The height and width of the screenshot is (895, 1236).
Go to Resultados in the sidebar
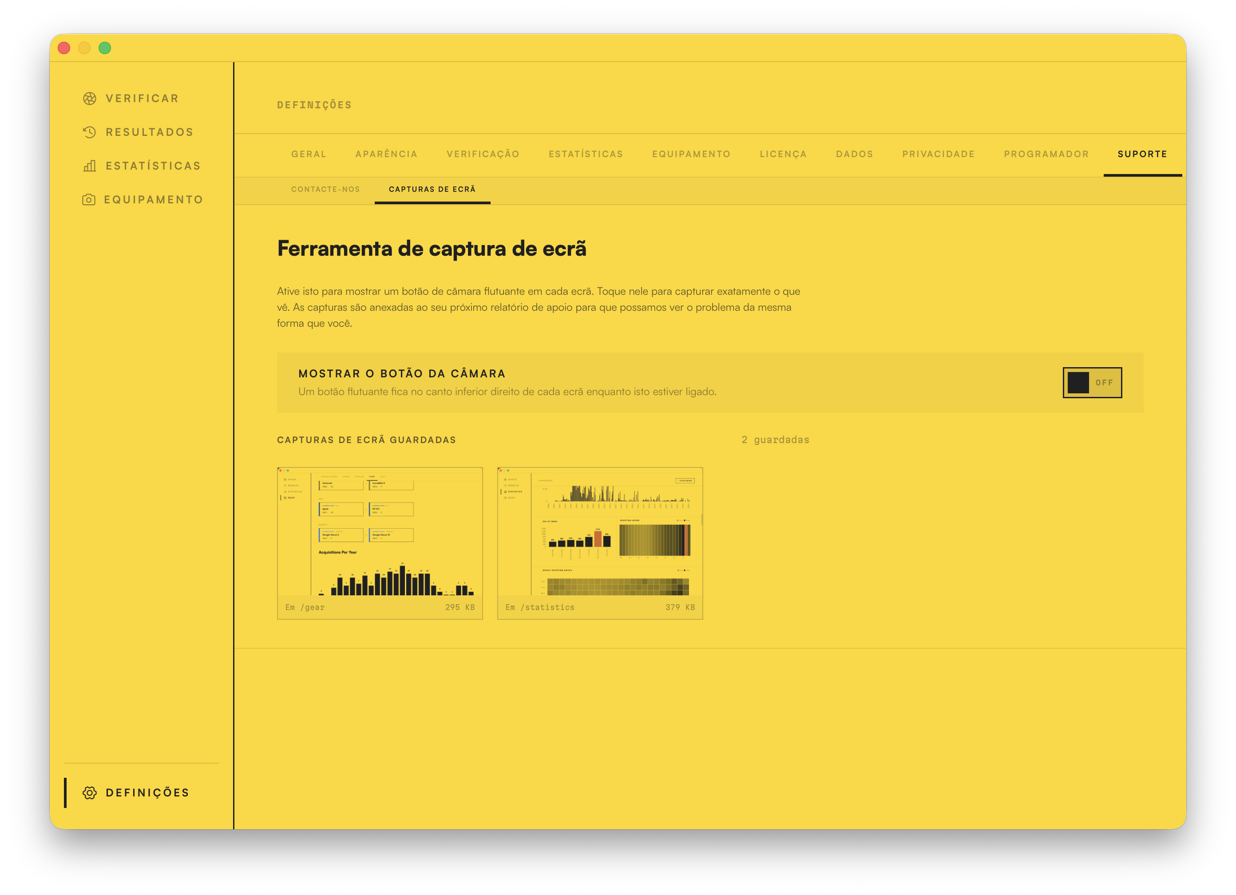(142, 132)
